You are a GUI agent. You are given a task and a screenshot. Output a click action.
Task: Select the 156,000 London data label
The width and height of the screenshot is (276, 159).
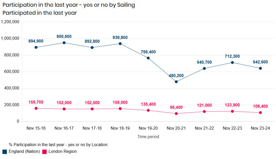tap(120, 103)
